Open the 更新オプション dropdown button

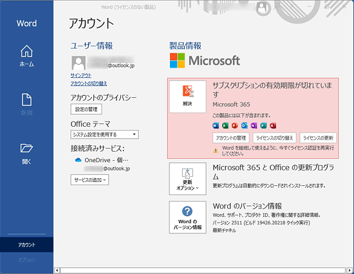tap(187, 179)
